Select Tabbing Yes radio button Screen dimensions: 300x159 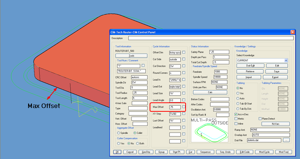coord(238,93)
